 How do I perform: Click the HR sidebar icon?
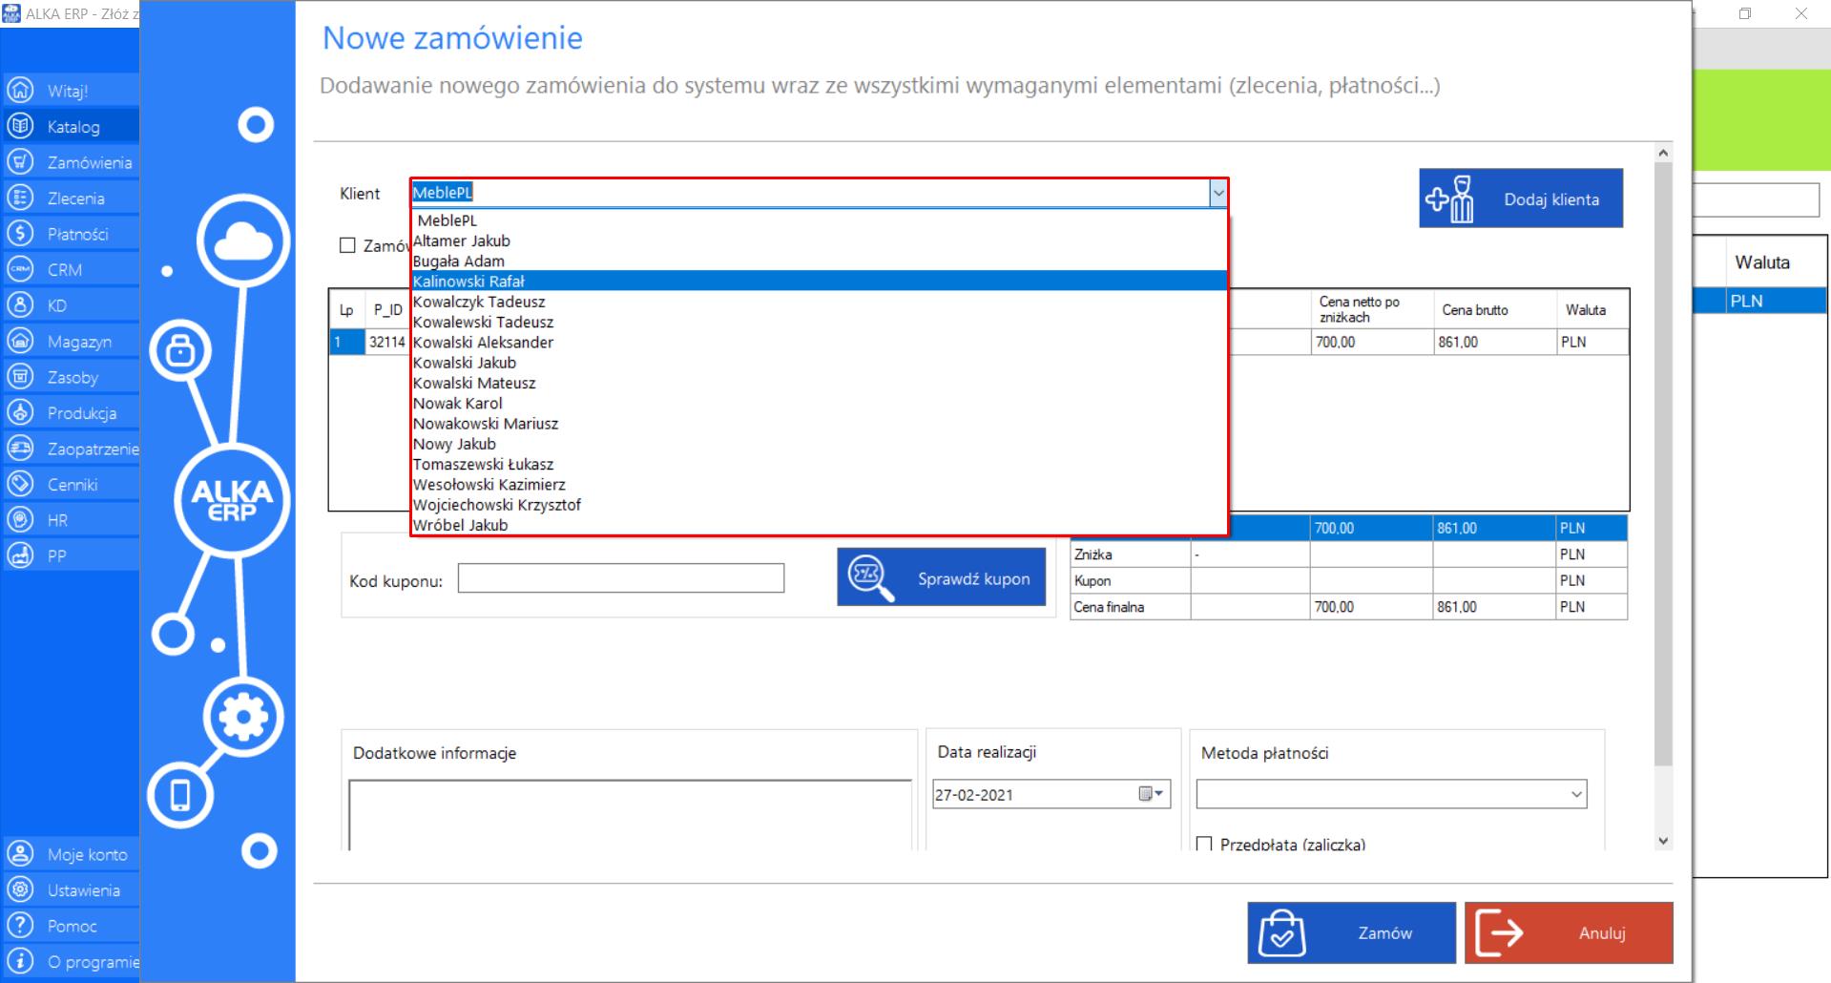(x=20, y=520)
